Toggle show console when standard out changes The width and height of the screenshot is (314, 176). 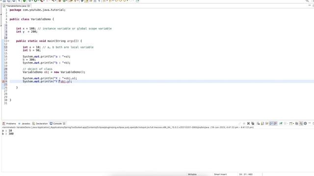tap(271, 124)
